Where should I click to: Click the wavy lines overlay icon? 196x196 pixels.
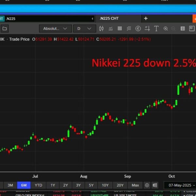129,29
